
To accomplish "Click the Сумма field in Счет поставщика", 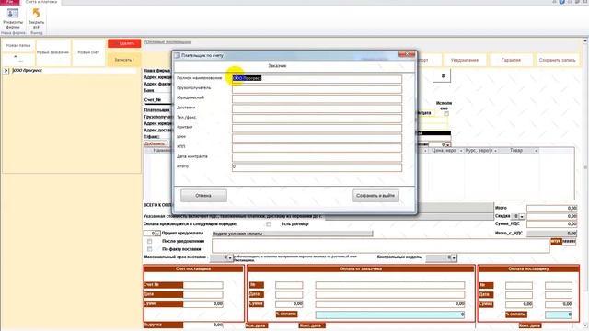I will (x=202, y=303).
